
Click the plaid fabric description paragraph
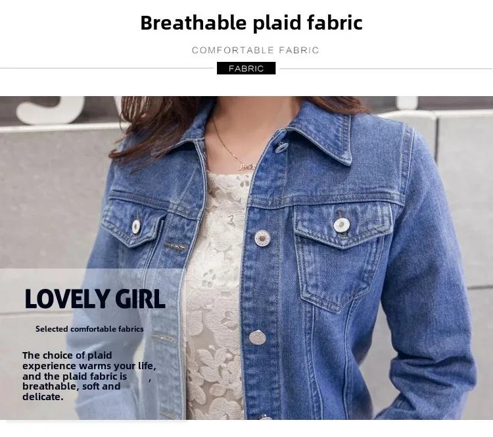point(89,376)
